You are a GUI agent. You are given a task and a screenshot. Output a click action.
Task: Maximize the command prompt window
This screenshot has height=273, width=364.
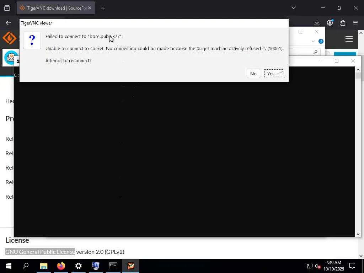(x=337, y=61)
